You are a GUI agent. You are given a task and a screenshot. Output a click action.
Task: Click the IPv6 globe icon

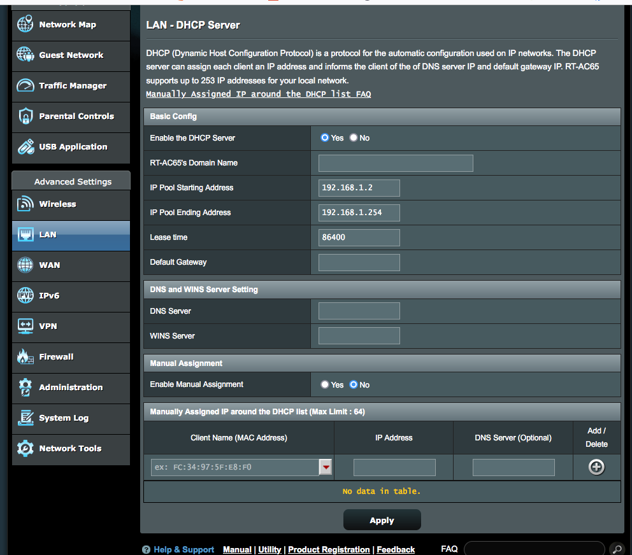tap(25, 295)
